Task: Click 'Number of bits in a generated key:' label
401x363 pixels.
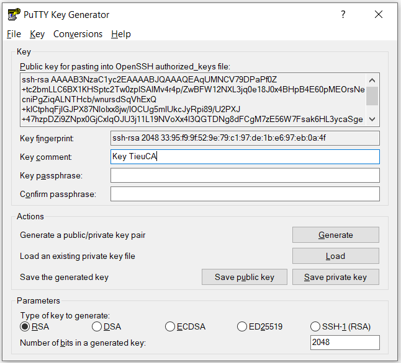Action: 83,343
